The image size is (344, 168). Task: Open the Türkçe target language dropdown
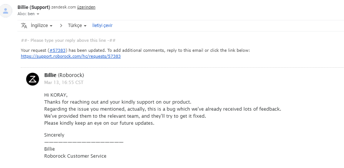pyautogui.click(x=77, y=26)
